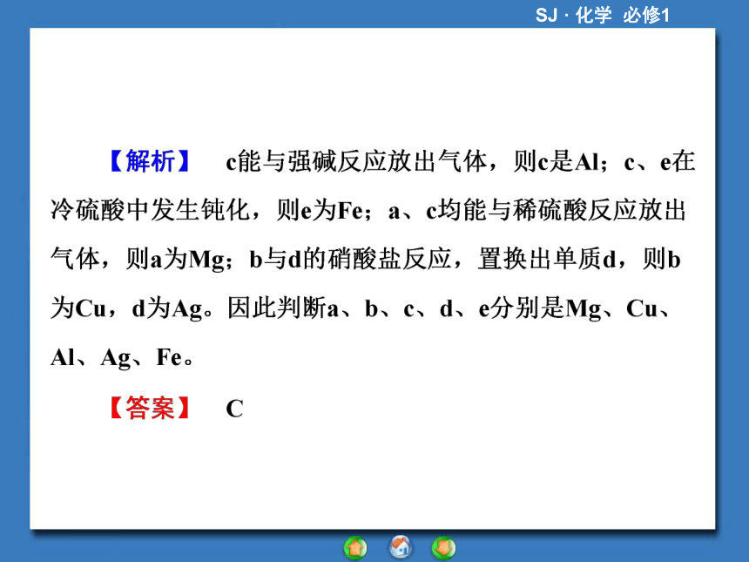Click the header text SJ · 化学 必修1
This screenshot has height=562, width=749.
pos(603,15)
